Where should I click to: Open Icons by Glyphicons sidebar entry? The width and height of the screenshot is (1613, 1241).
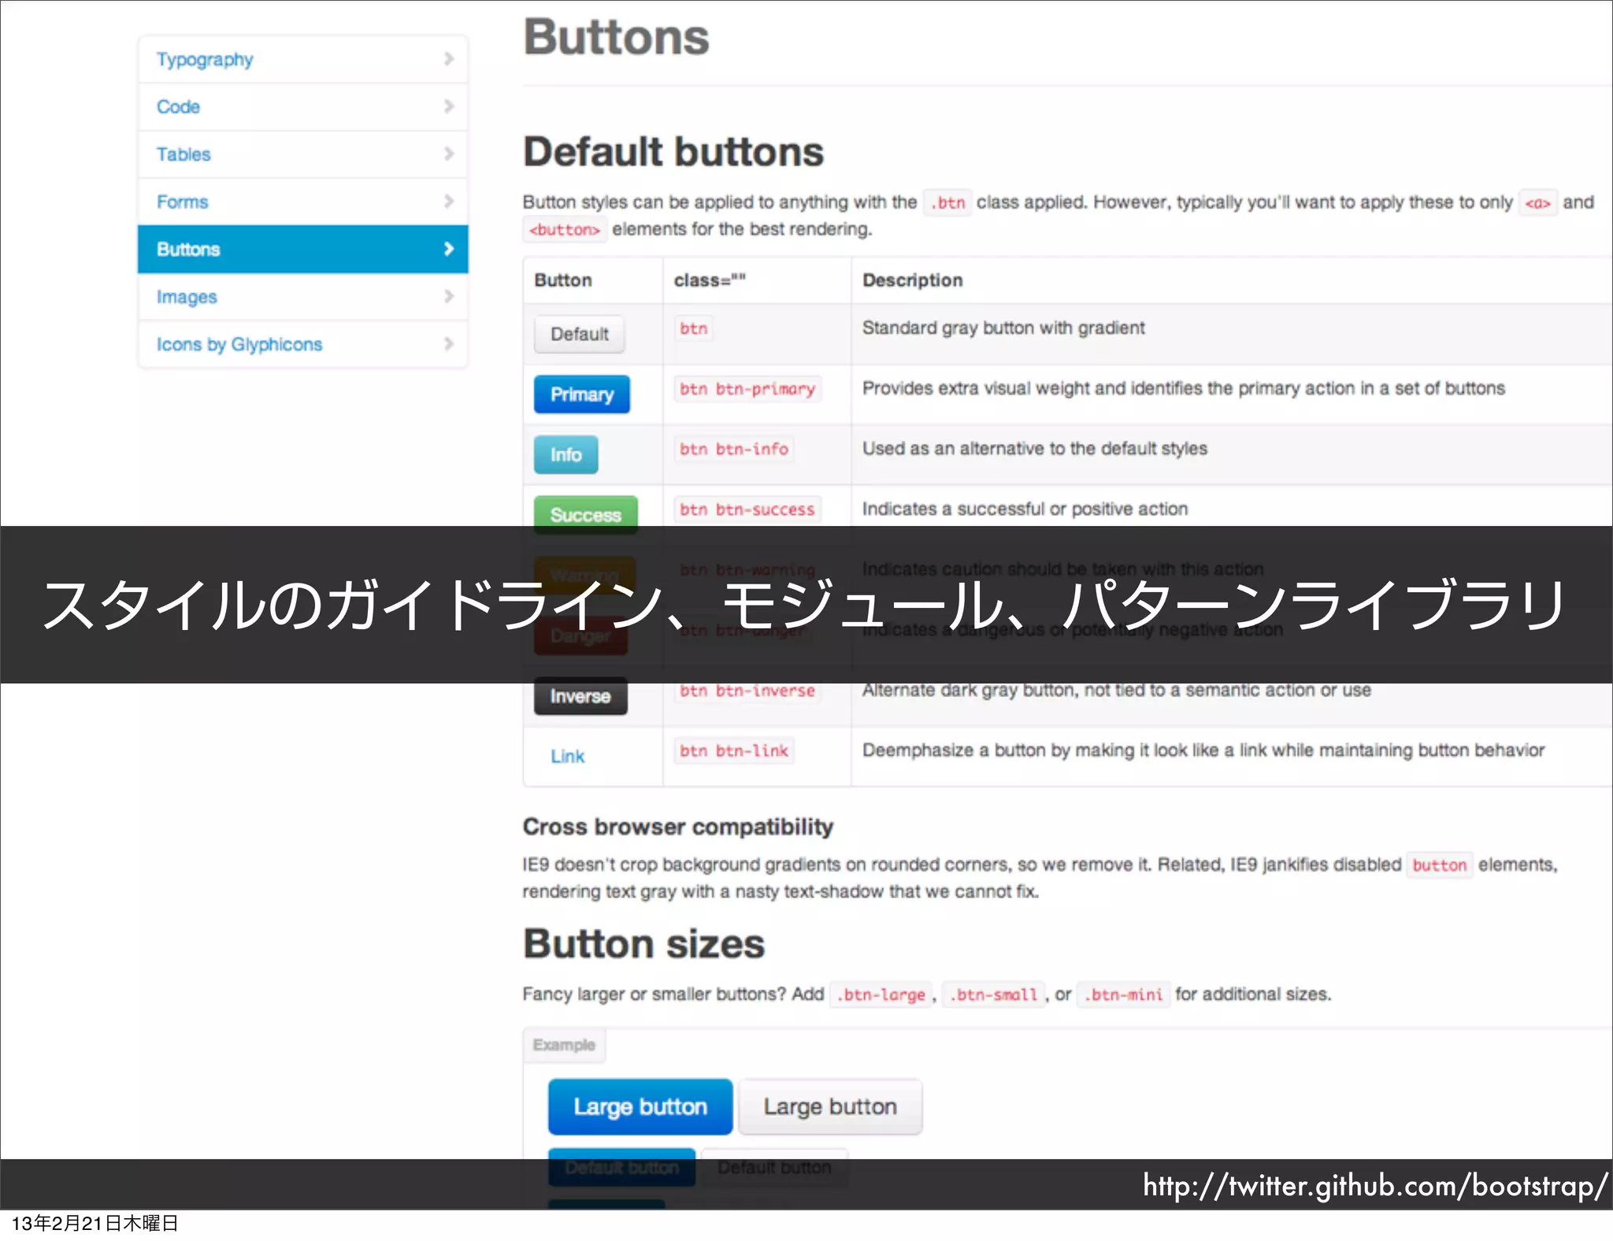point(302,344)
